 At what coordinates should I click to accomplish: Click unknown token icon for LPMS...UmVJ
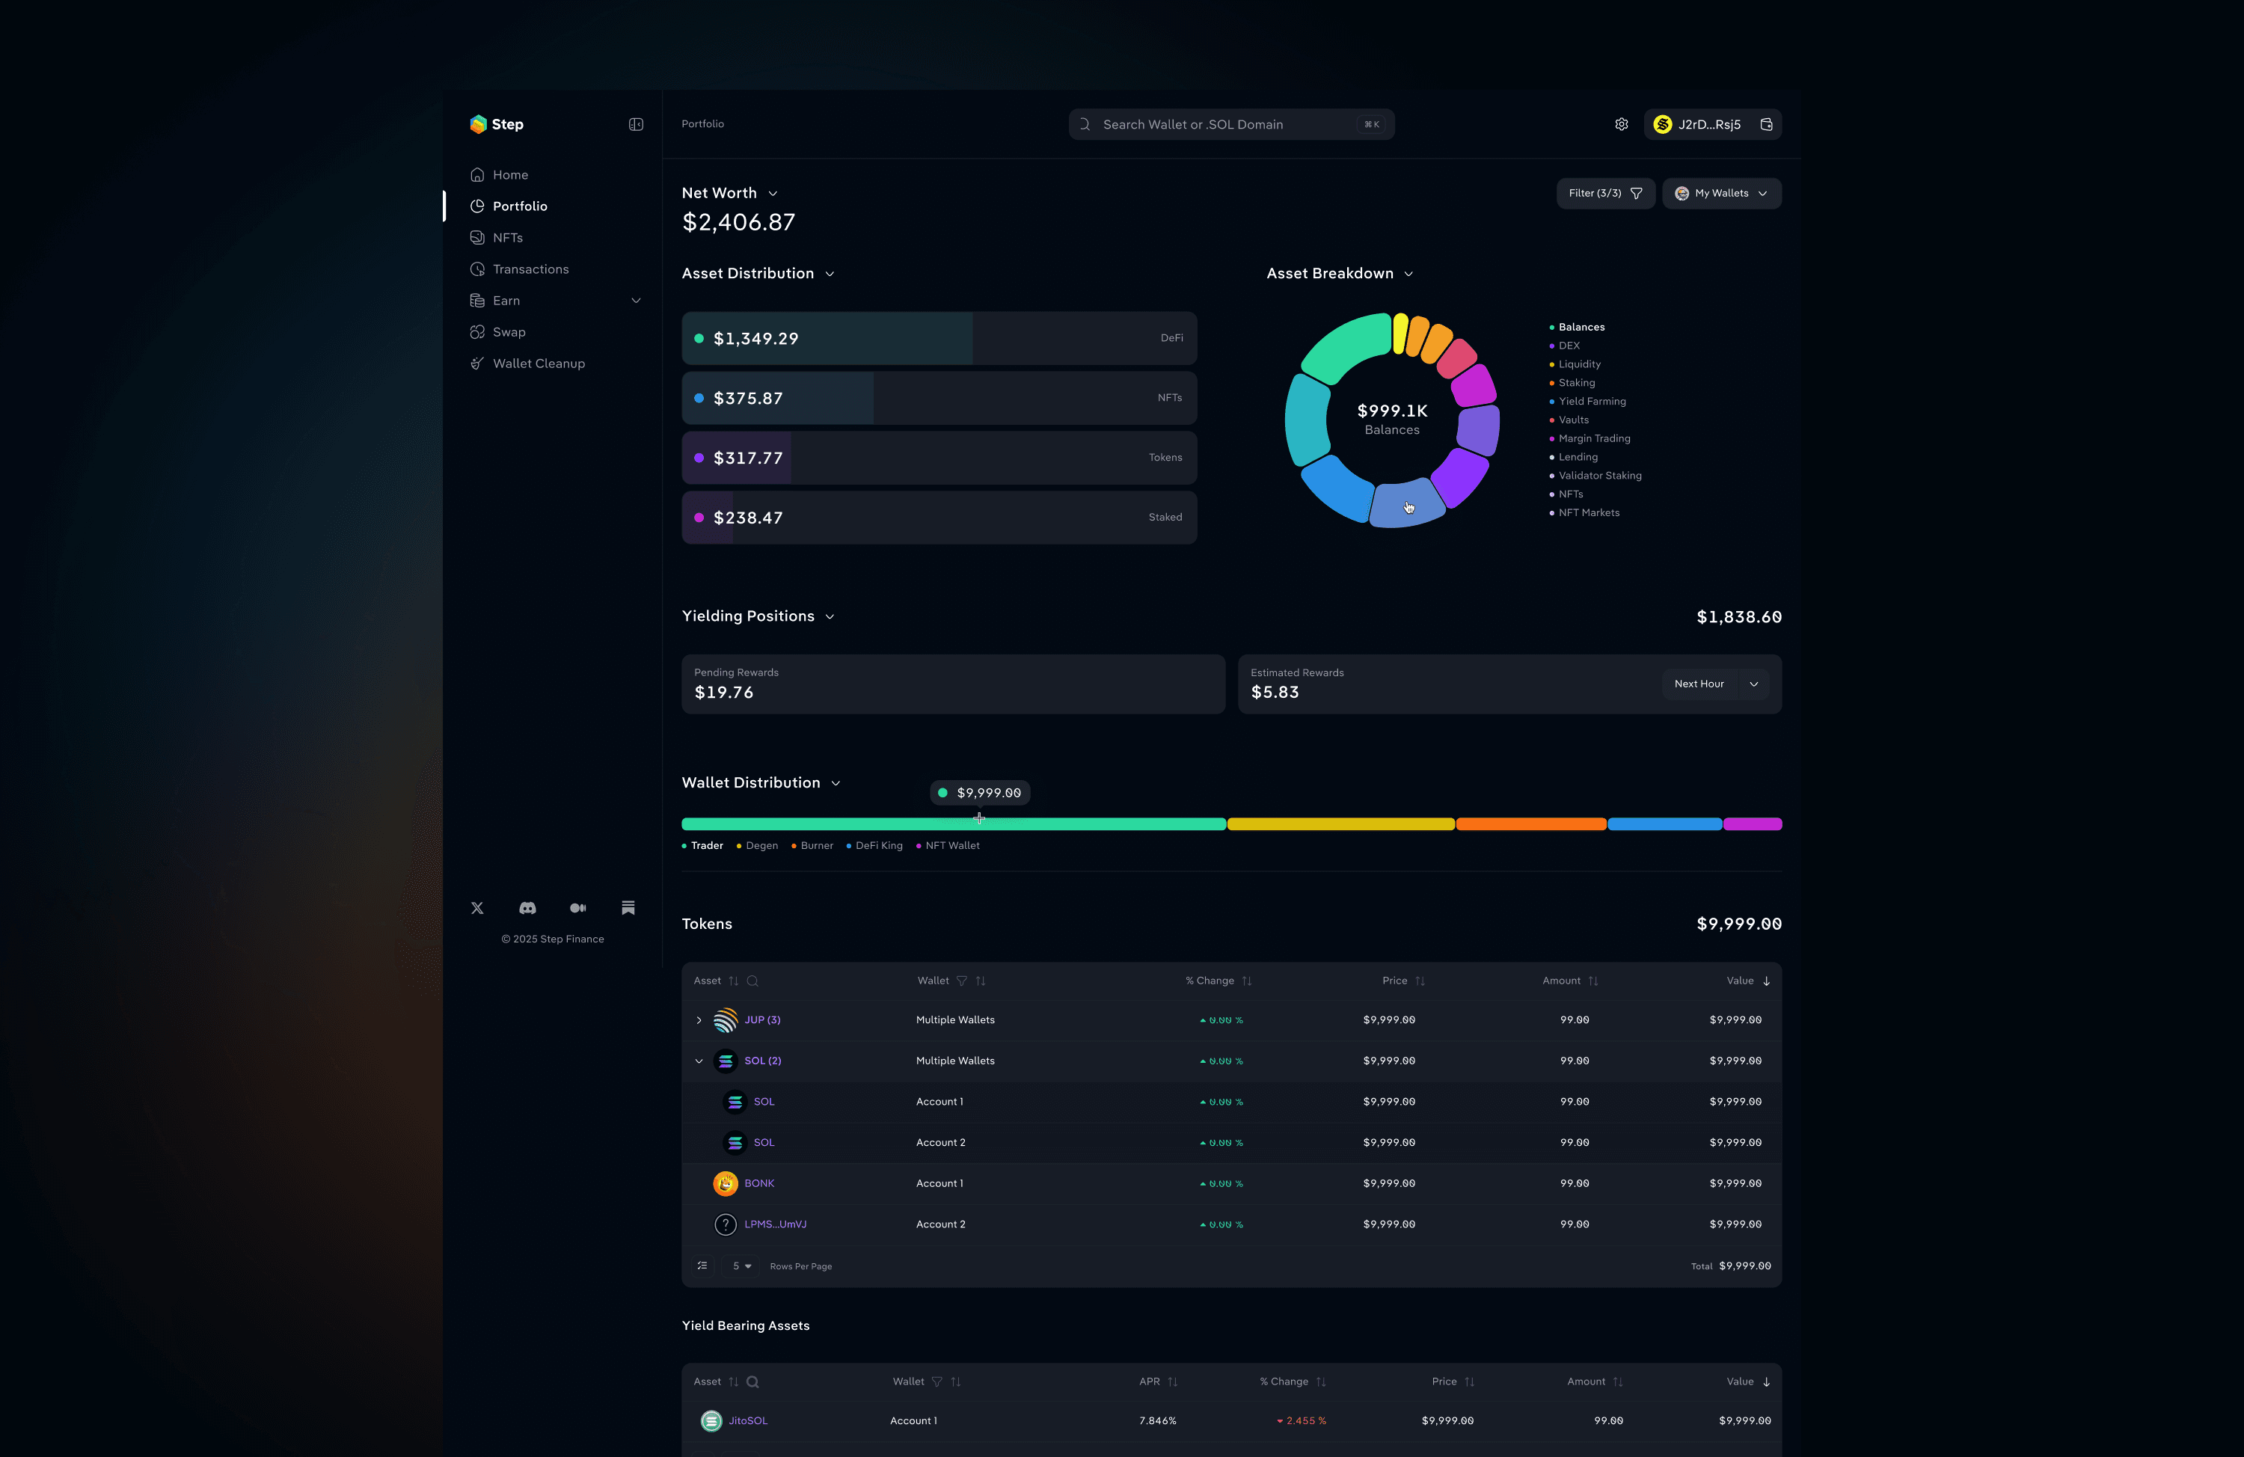[725, 1224]
